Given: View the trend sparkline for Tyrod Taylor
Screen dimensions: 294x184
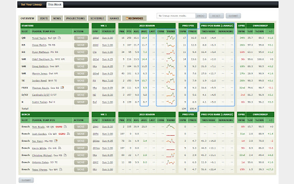Looking at the screenshot, I should pos(170,38).
